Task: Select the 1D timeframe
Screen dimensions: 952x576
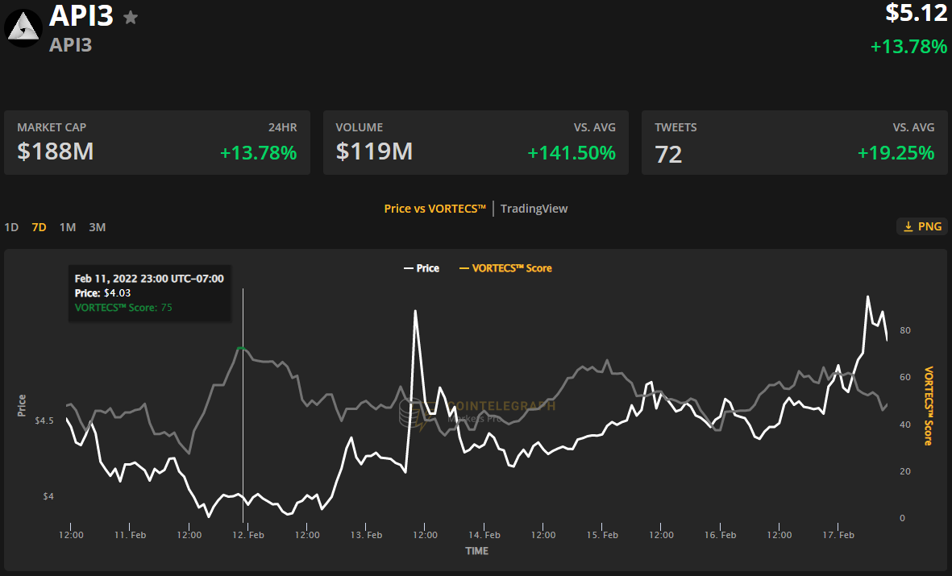Action: click(x=11, y=227)
